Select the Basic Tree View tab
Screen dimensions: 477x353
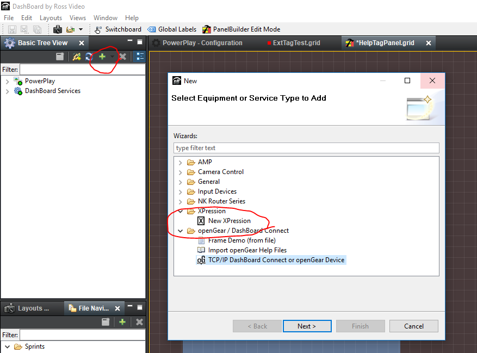[x=42, y=43]
